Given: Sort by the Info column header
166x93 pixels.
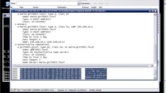Looking at the screenshot, I should click(100, 7).
